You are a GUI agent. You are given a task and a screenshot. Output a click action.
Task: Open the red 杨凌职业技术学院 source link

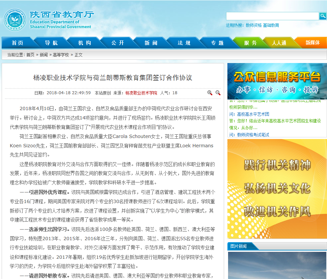(141, 93)
